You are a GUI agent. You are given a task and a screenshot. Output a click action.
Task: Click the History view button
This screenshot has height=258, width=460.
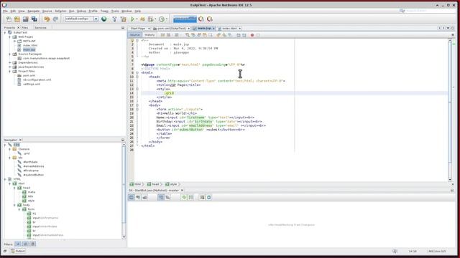149,35
